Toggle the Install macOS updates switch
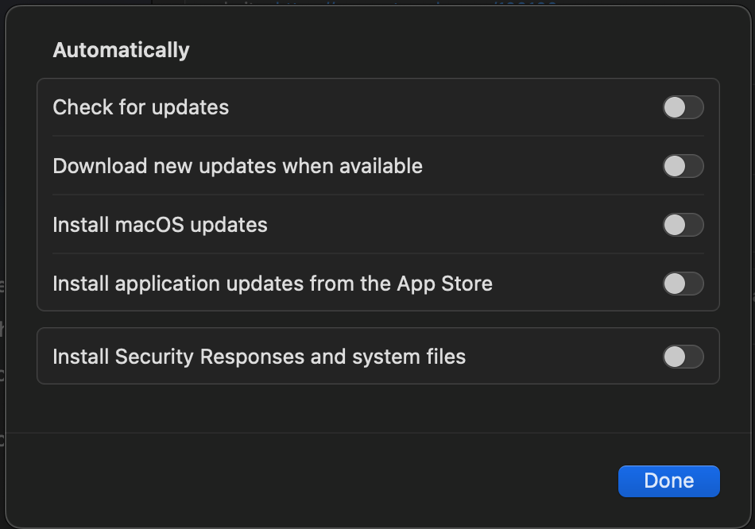 (x=683, y=225)
